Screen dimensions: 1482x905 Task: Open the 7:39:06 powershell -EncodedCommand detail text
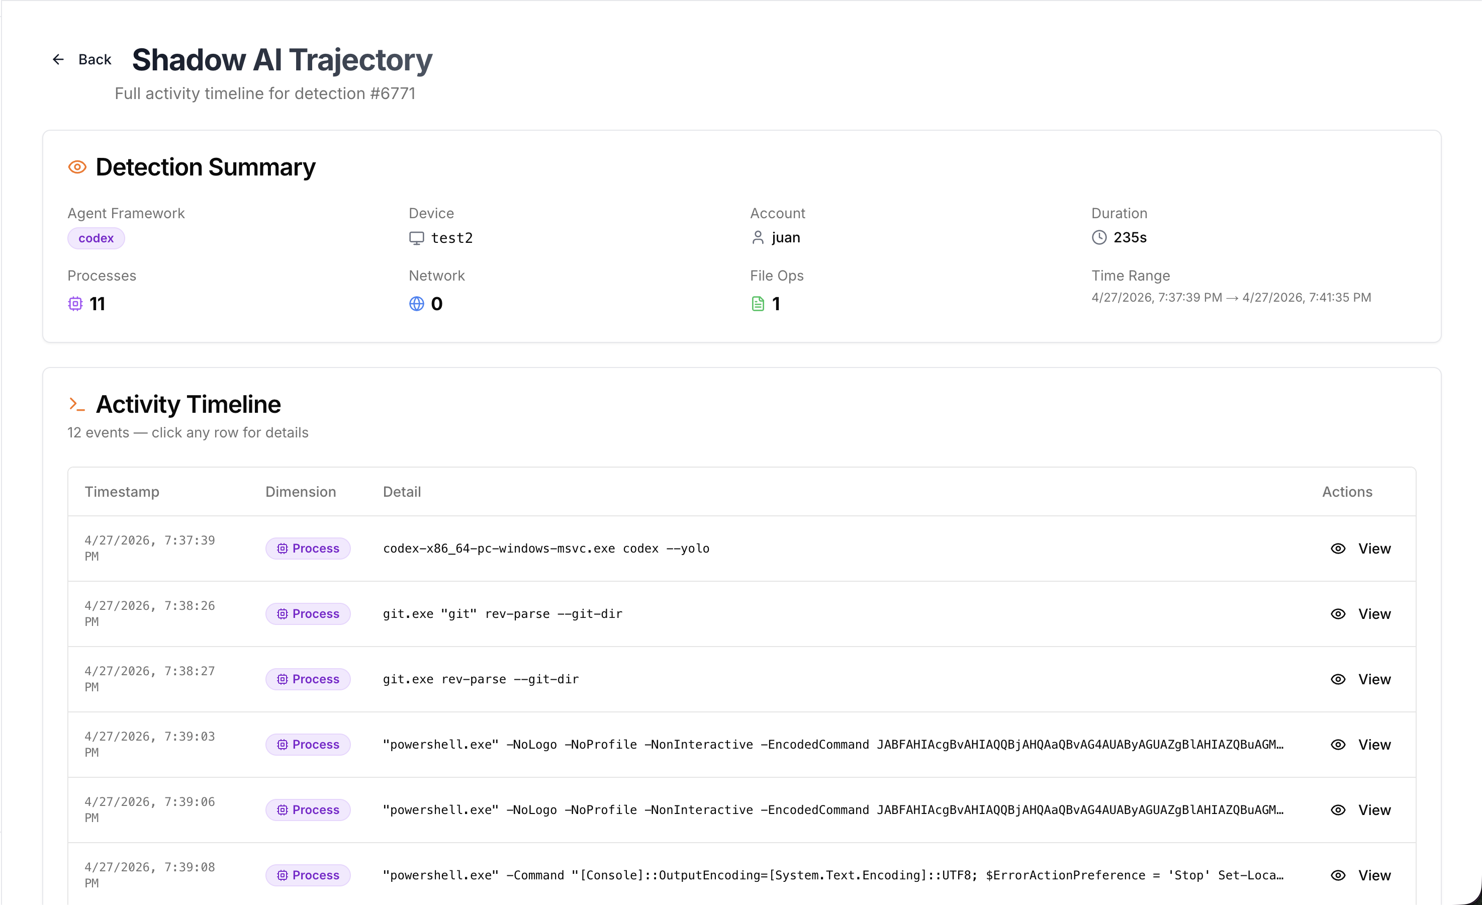(833, 810)
